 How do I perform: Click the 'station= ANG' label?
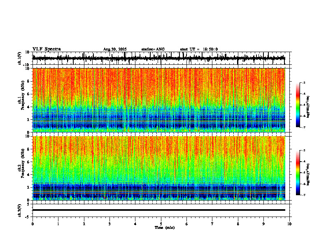point(153,49)
